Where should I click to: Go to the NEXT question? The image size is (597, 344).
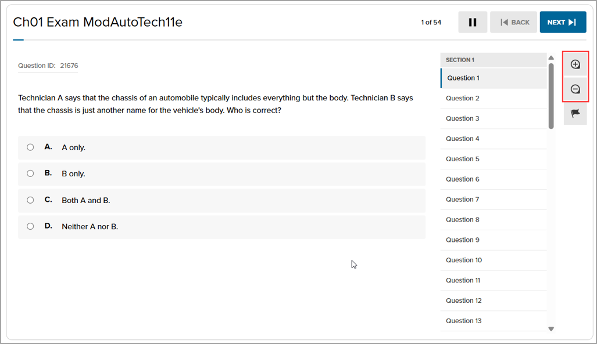coord(562,23)
